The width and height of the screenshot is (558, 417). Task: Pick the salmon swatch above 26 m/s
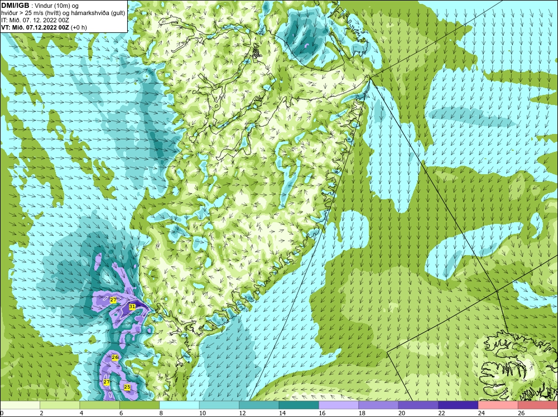click(x=538, y=405)
